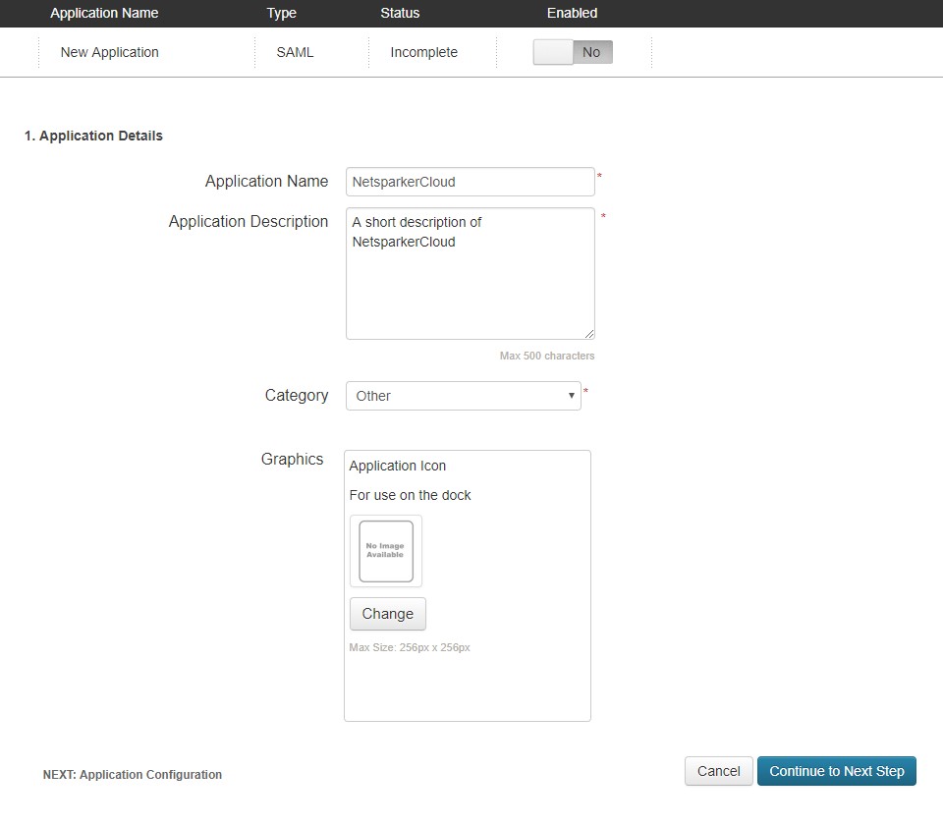Click the Graphics field label
This screenshot has height=826, width=943.
(x=292, y=459)
